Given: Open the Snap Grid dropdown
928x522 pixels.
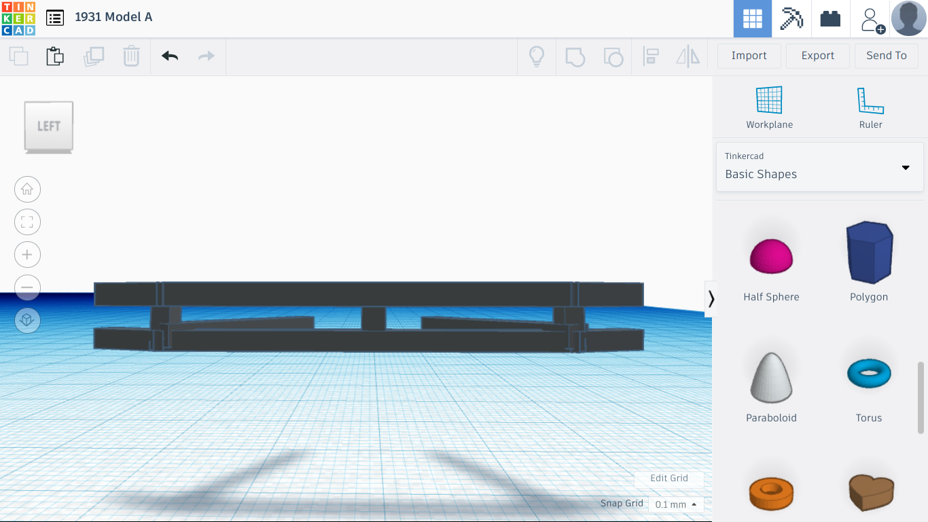Looking at the screenshot, I should tap(675, 504).
